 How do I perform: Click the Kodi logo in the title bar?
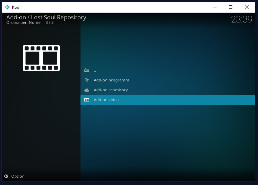click(7, 7)
